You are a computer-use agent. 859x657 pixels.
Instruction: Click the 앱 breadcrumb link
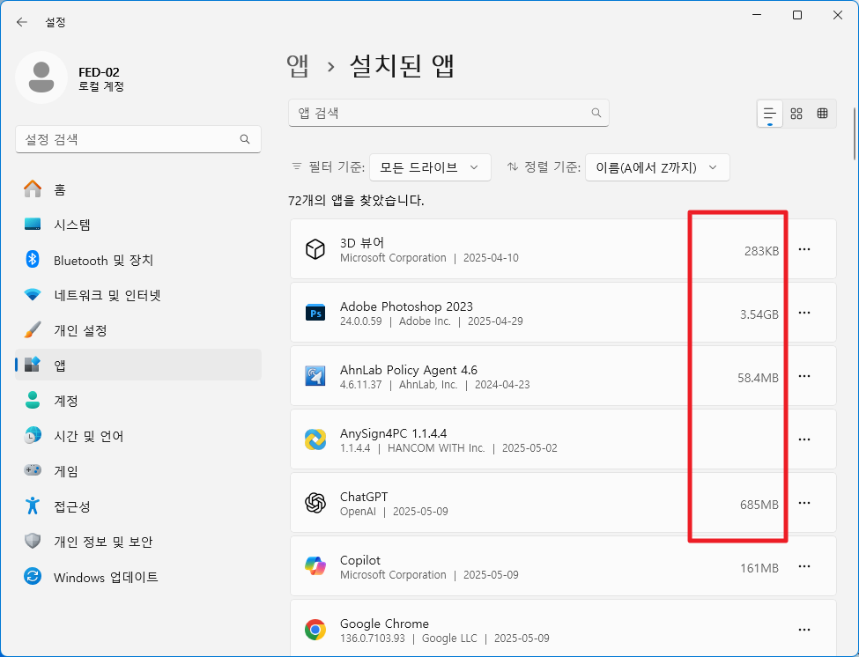pos(298,66)
